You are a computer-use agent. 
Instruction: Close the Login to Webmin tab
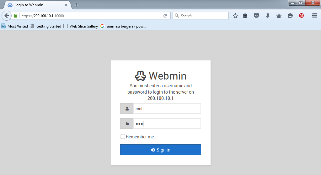click(66, 5)
